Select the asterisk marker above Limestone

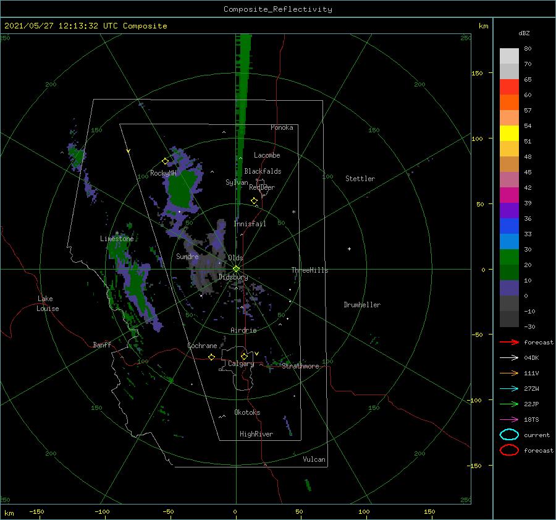coord(117,233)
